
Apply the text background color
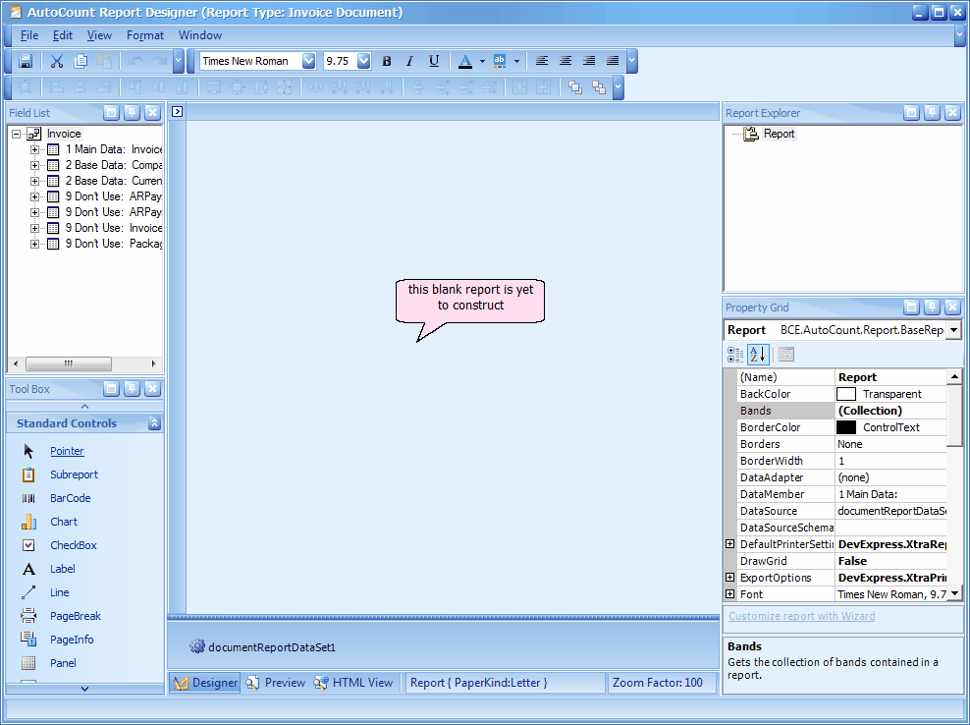pos(500,61)
